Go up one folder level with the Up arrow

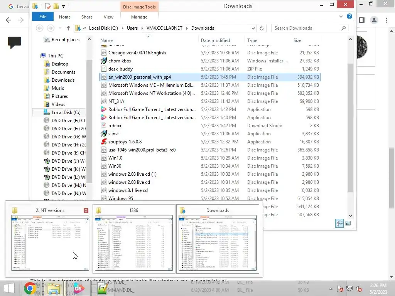69,28
